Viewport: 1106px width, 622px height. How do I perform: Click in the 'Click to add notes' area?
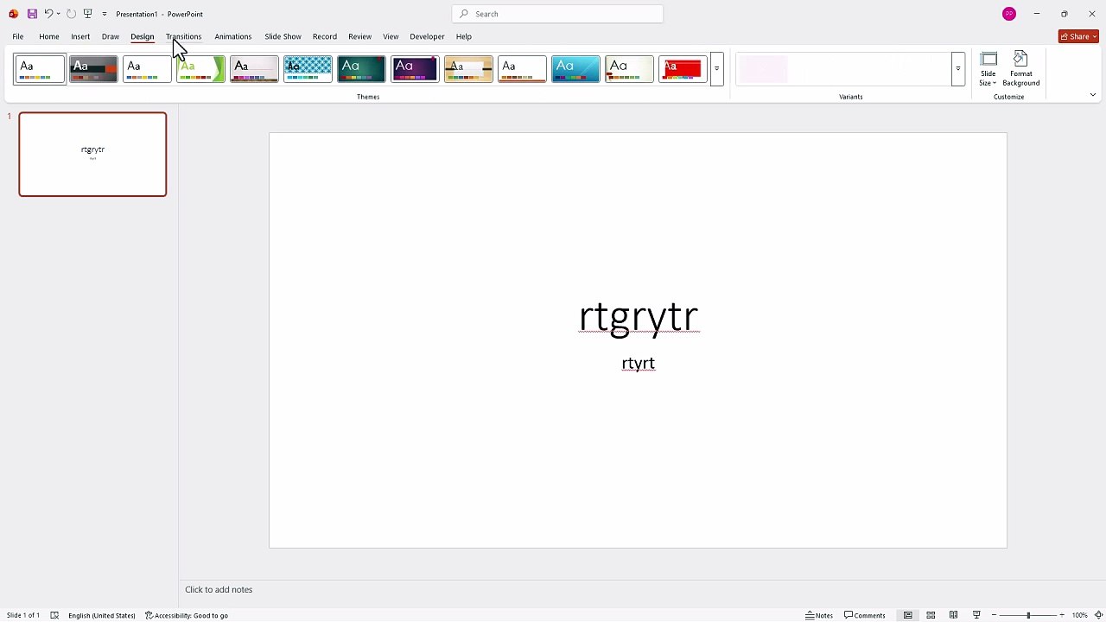click(x=219, y=589)
